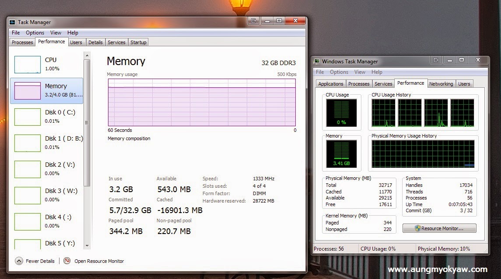The height and width of the screenshot is (279, 501).
Task: Click the CPU Usage: 0% status bar entry
Action: [x=378, y=249]
